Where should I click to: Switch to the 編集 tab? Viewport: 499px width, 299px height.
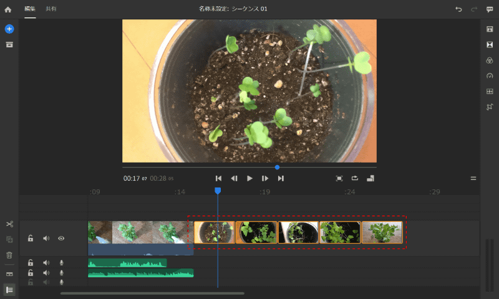(30, 9)
